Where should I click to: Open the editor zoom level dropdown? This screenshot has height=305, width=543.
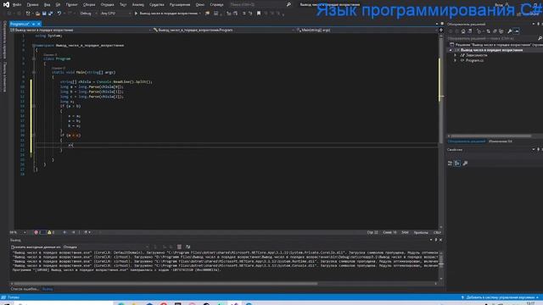click(18, 232)
